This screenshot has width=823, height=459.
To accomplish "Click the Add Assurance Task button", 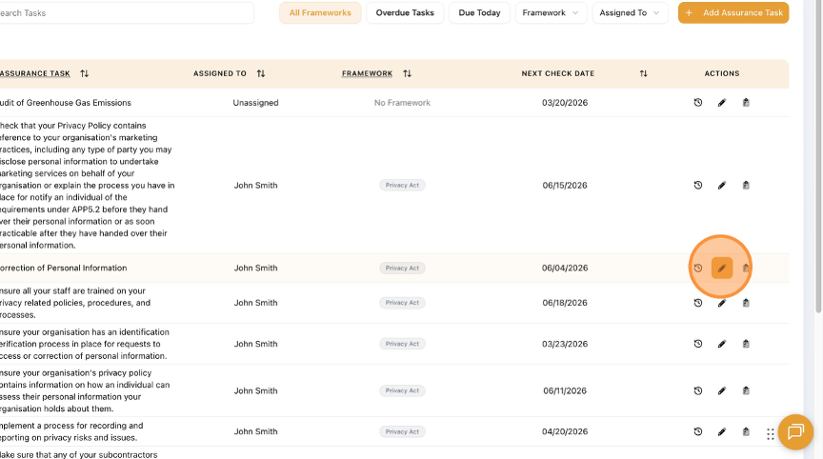I will coord(733,13).
